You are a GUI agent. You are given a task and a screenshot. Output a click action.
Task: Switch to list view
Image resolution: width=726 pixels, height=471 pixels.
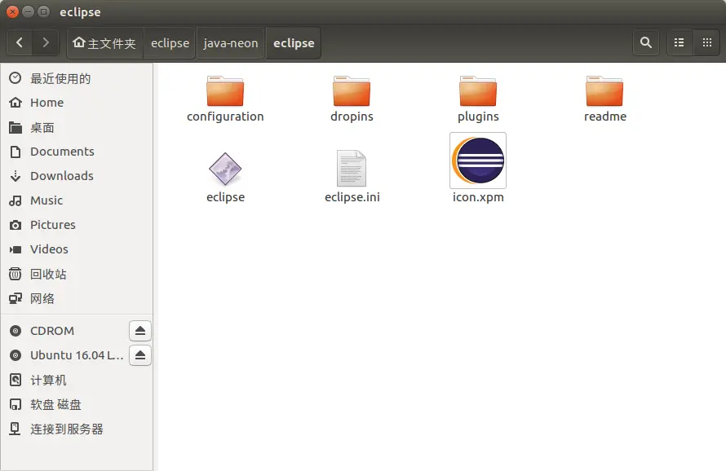click(680, 43)
